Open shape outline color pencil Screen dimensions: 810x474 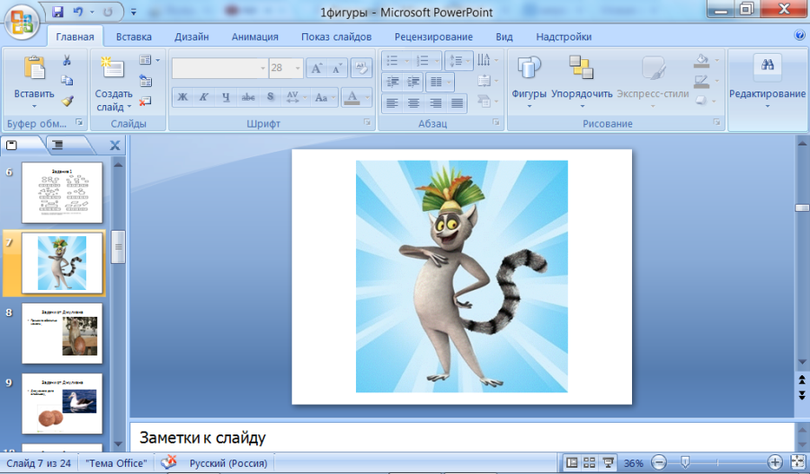[701, 81]
